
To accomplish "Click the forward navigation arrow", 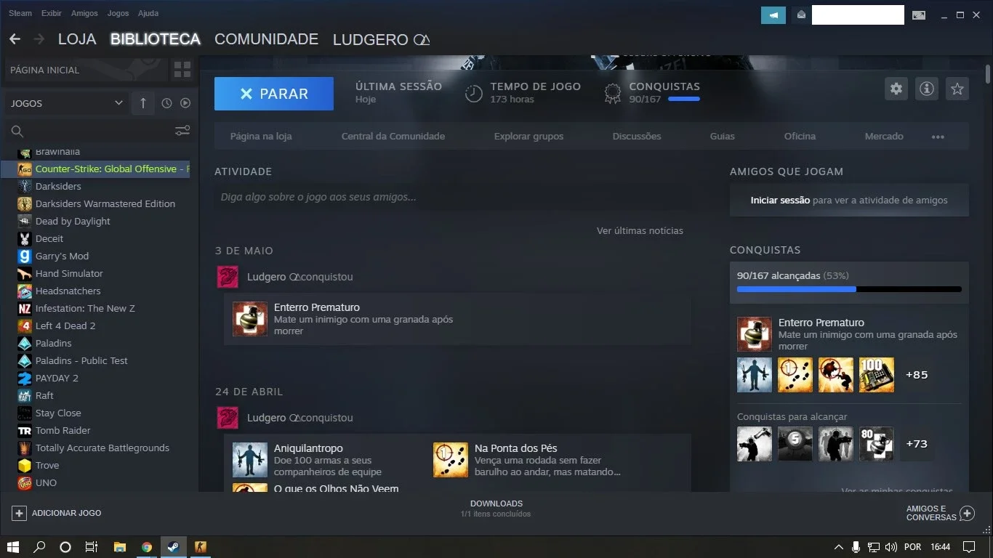I will point(39,39).
